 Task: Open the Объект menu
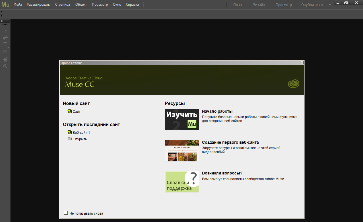coord(81,5)
